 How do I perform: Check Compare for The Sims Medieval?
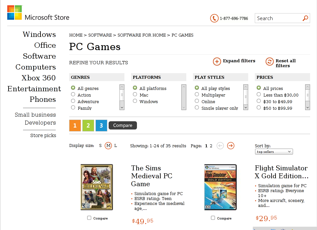pos(89,218)
